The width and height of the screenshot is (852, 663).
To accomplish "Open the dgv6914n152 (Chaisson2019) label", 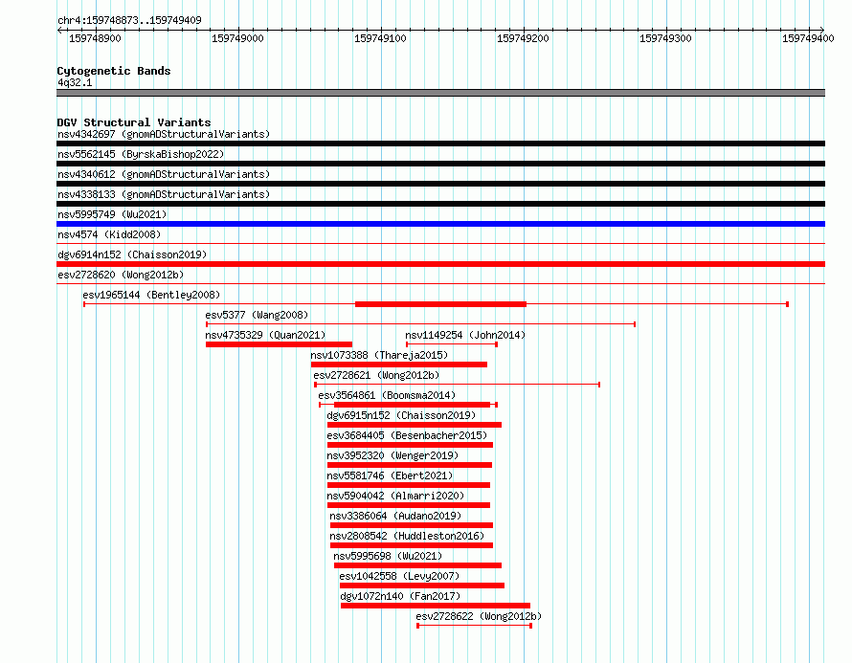I will [x=132, y=254].
